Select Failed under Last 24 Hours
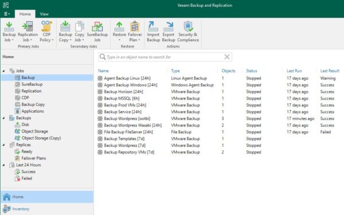Screen dimensions: 344x215 click(24, 178)
